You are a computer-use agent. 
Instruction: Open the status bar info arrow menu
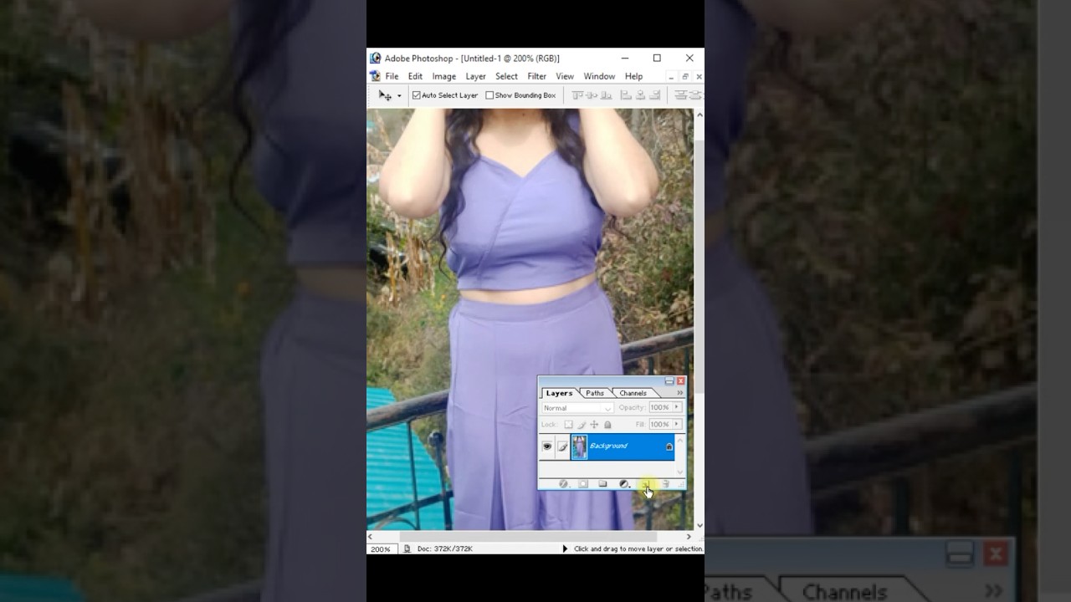tap(565, 548)
